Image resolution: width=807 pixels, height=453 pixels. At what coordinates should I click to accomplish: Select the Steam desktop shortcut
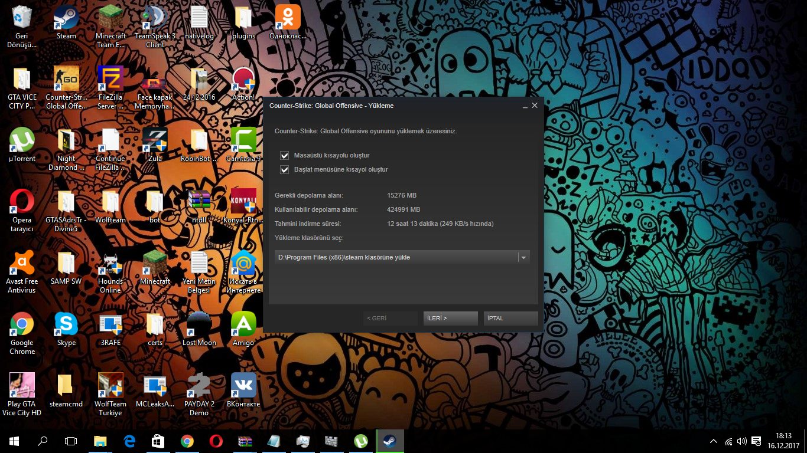point(66,22)
